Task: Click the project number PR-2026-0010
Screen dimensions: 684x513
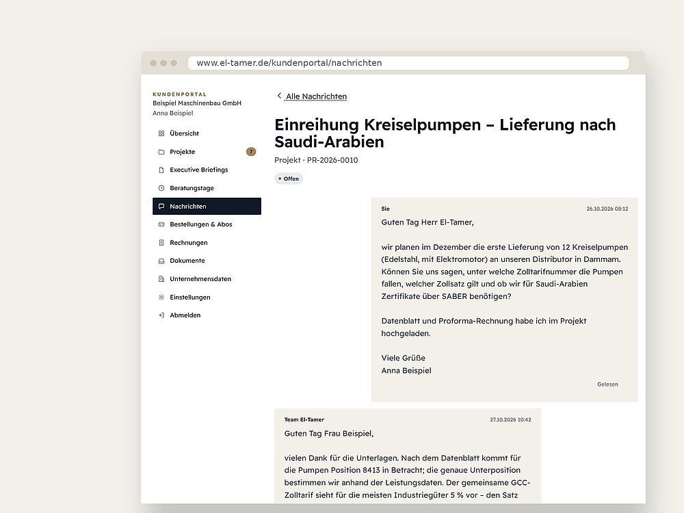Action: [332, 160]
